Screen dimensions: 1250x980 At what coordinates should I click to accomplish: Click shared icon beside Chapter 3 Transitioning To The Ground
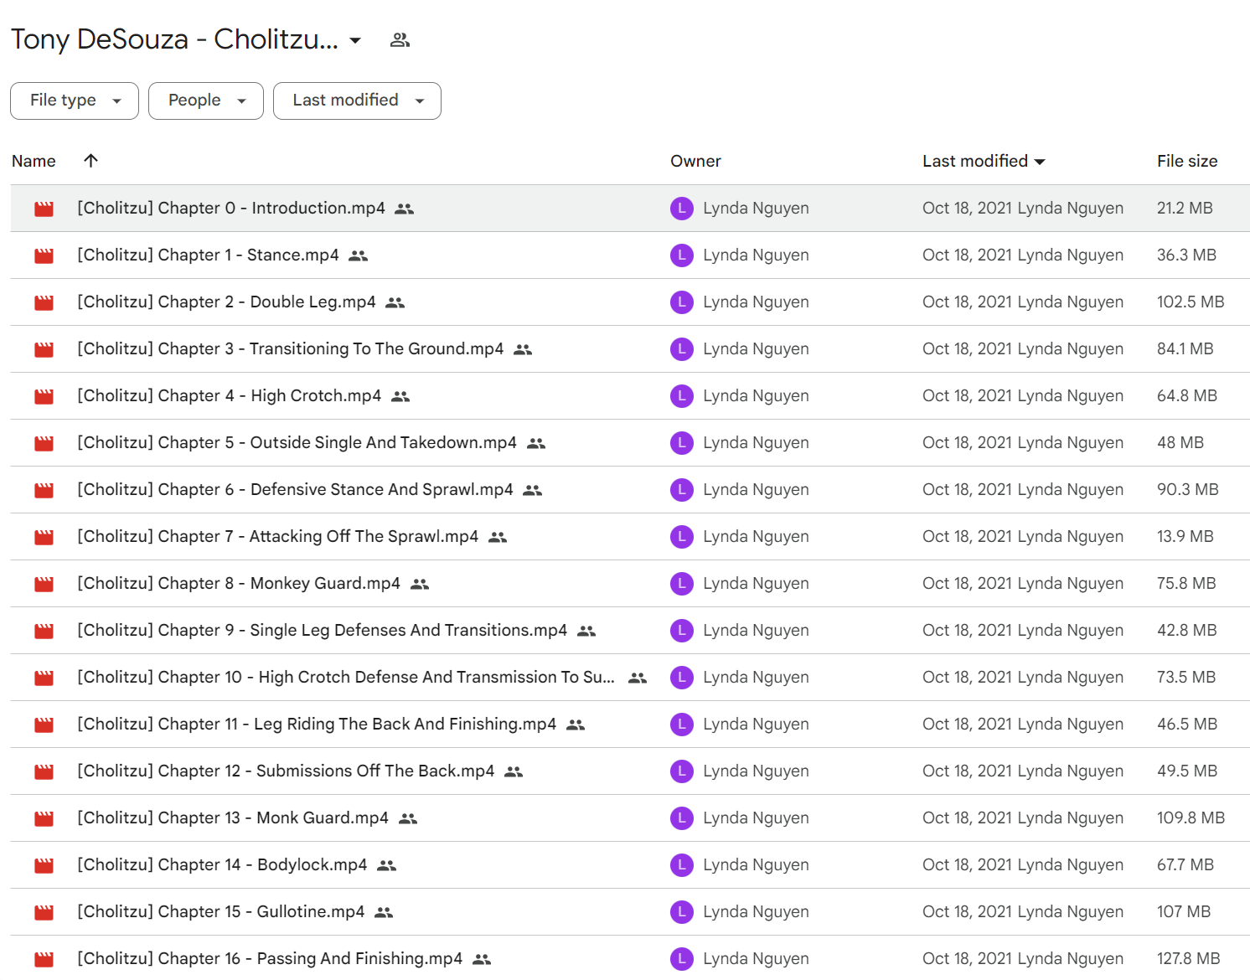[523, 349]
